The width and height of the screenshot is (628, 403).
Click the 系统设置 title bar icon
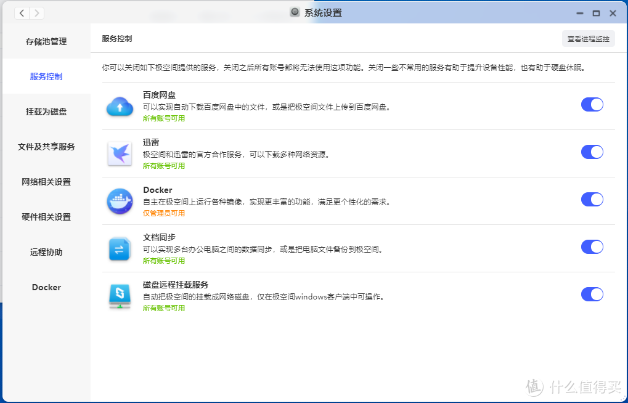coord(295,13)
